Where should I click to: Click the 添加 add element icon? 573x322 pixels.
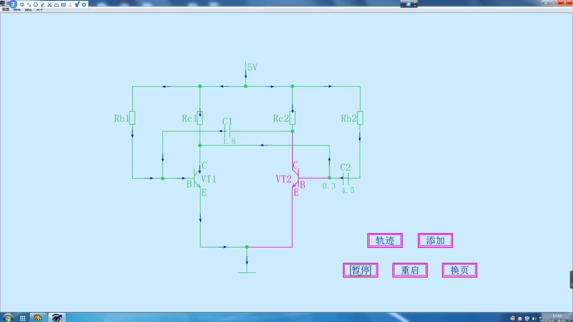pos(435,240)
